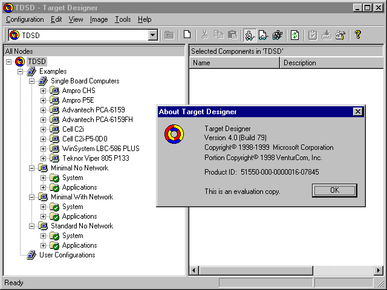Image resolution: width=387 pixels, height=290 pixels.
Task: Expand the Teknor Viper 805 P133 node
Action: pos(43,158)
